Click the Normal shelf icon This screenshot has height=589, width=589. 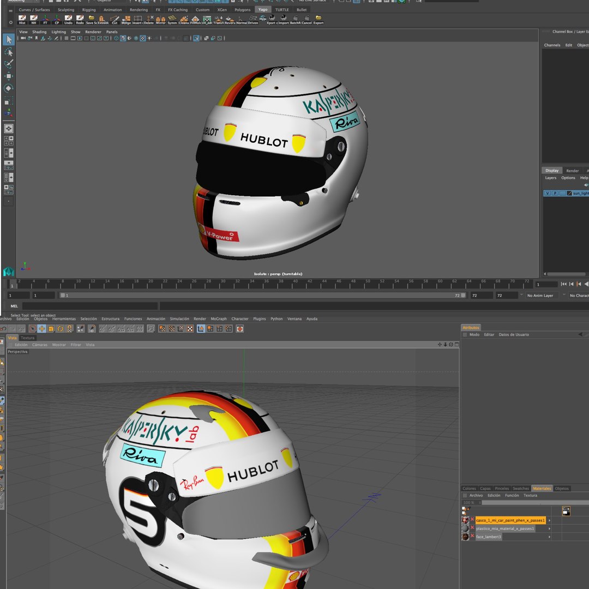242,20
